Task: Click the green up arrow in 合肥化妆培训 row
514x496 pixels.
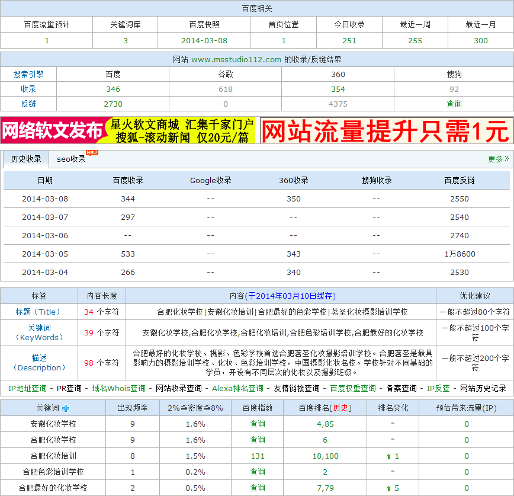Action: 389,456
